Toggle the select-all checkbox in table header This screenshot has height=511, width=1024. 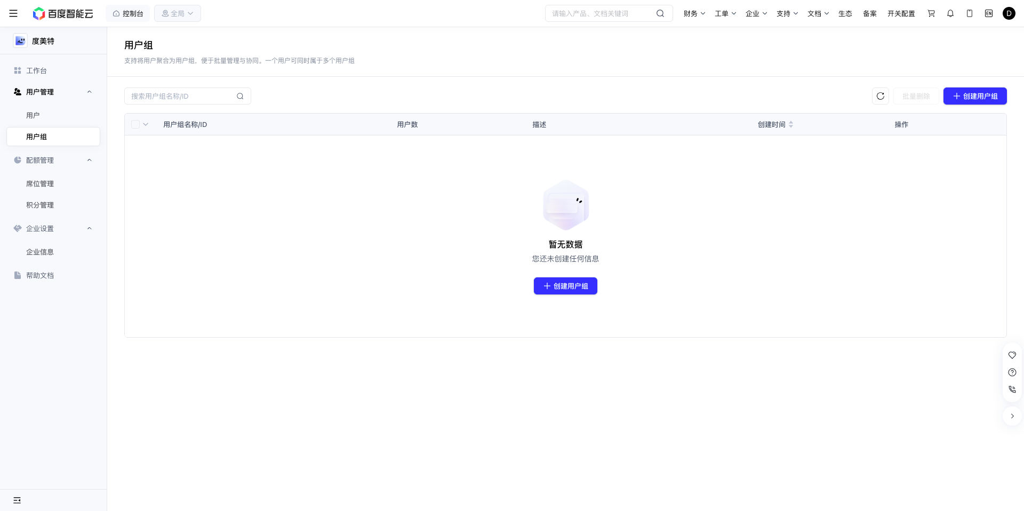[135, 124]
